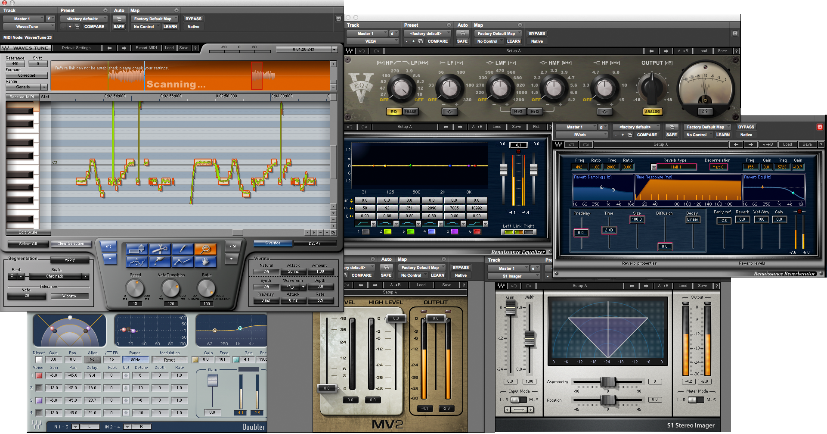
Task: Click the Export MIDI button in WavesTune
Action: point(146,48)
